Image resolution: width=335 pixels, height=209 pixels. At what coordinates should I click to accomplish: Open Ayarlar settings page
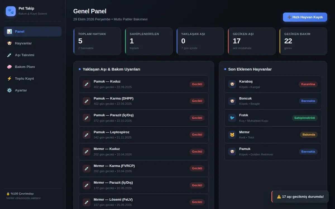(x=33, y=90)
